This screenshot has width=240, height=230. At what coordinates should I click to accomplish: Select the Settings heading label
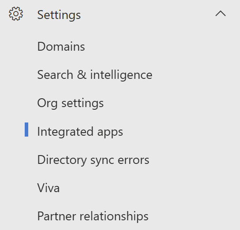(59, 15)
